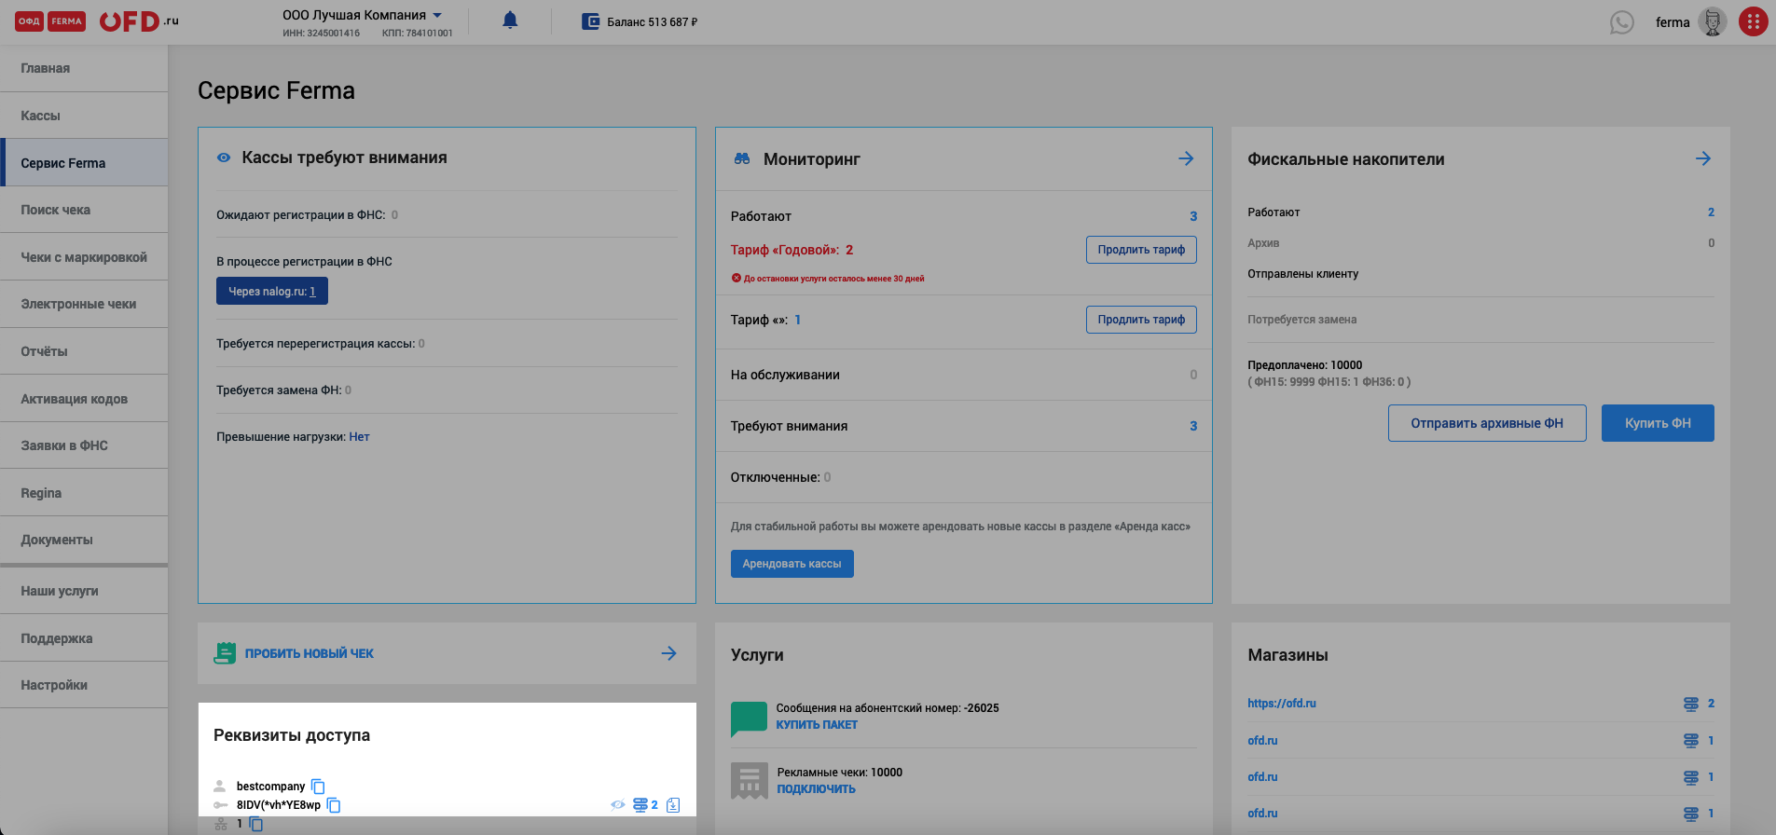Open Фискальные накопители via arrow
Screen dimensions: 1776x835
coord(1703,158)
